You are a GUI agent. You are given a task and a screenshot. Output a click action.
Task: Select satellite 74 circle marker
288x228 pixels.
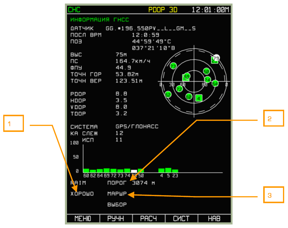point(207,80)
